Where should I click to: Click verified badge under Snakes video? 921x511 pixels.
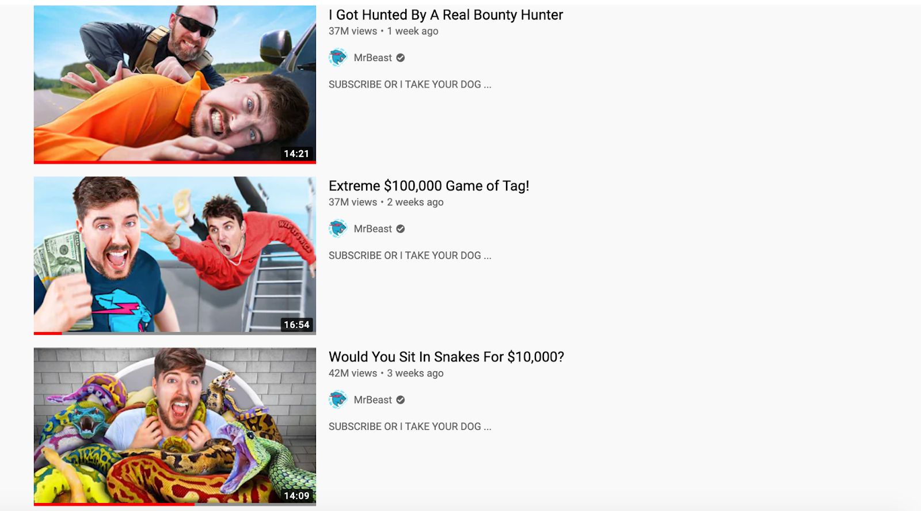tap(401, 399)
